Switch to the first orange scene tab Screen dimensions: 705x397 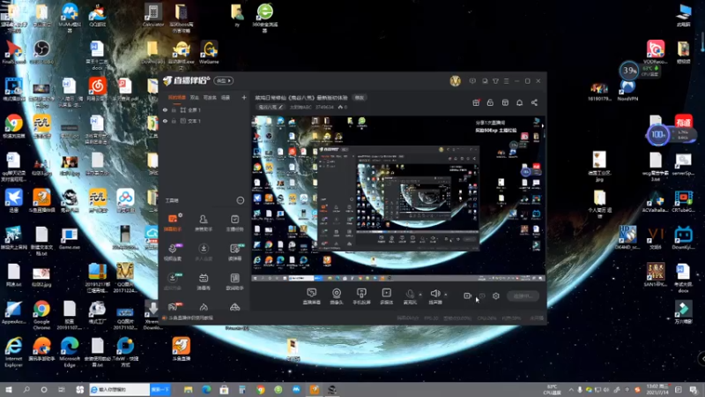pos(177,97)
